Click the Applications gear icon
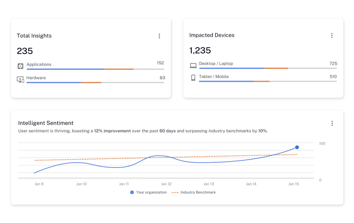354x223 pixels. [21, 66]
